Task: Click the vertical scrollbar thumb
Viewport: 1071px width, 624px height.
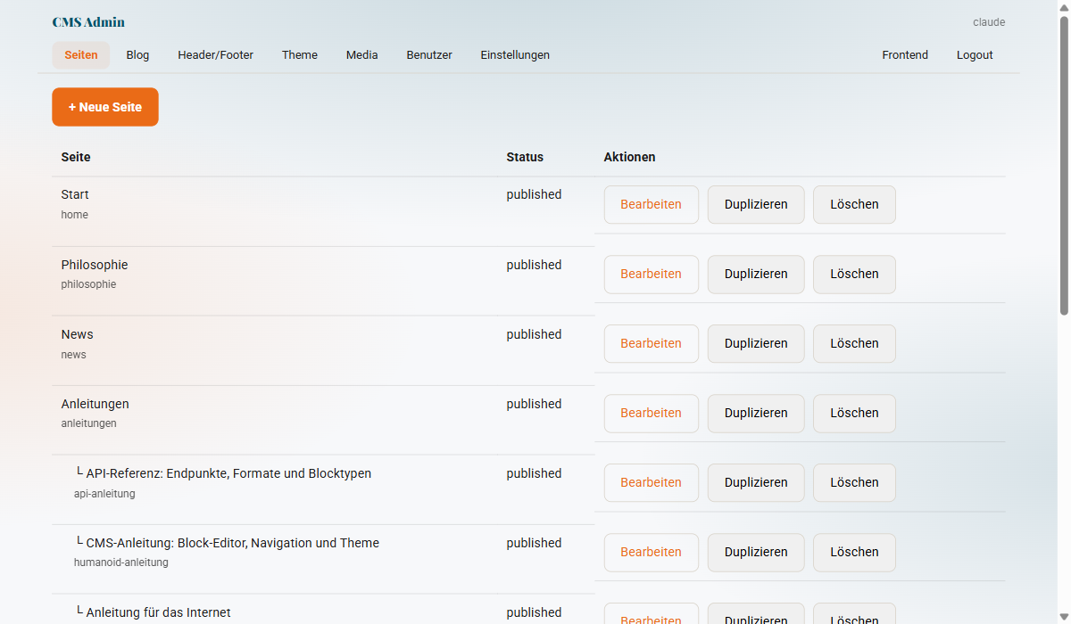Action: point(1062,160)
